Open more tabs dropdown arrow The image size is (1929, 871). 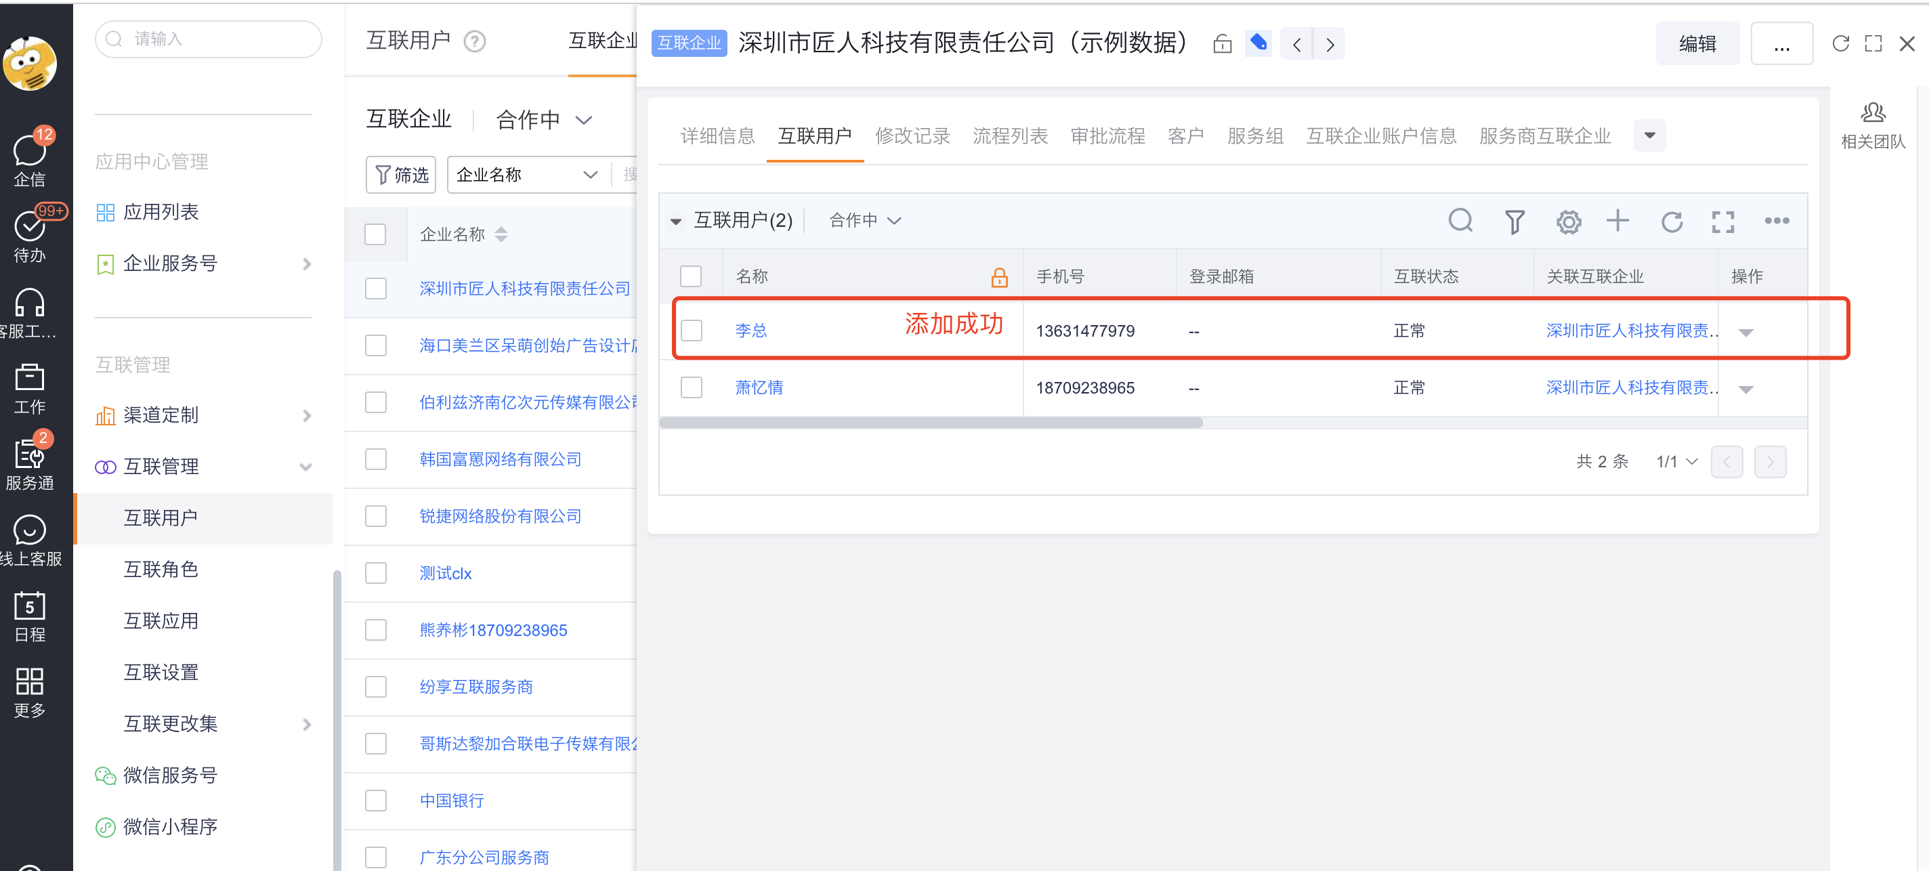click(x=1649, y=135)
